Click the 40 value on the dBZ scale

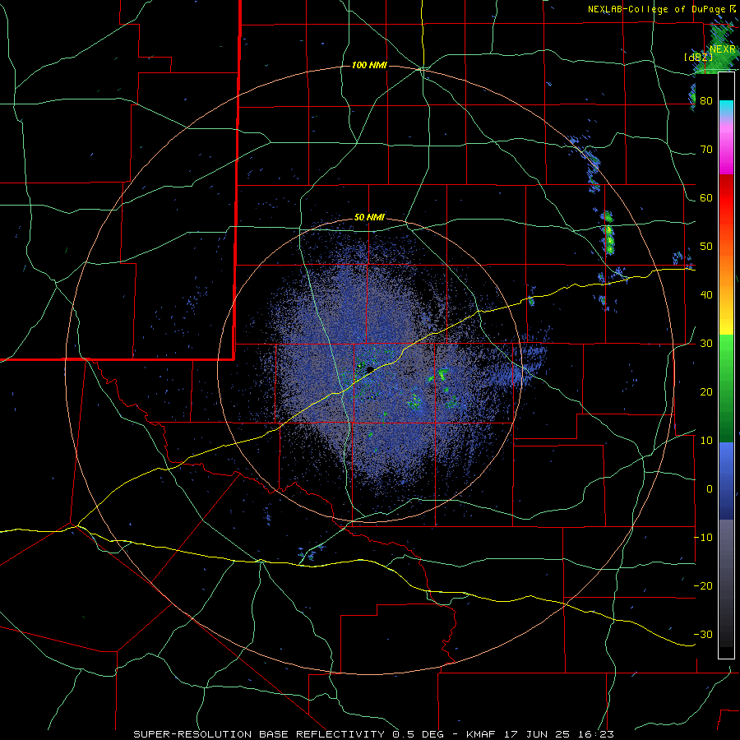pyautogui.click(x=706, y=295)
